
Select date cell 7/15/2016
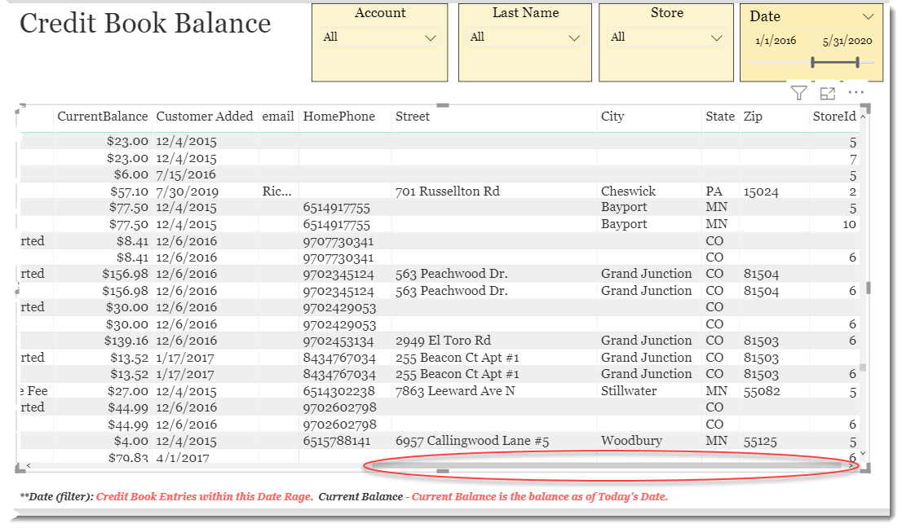[186, 174]
